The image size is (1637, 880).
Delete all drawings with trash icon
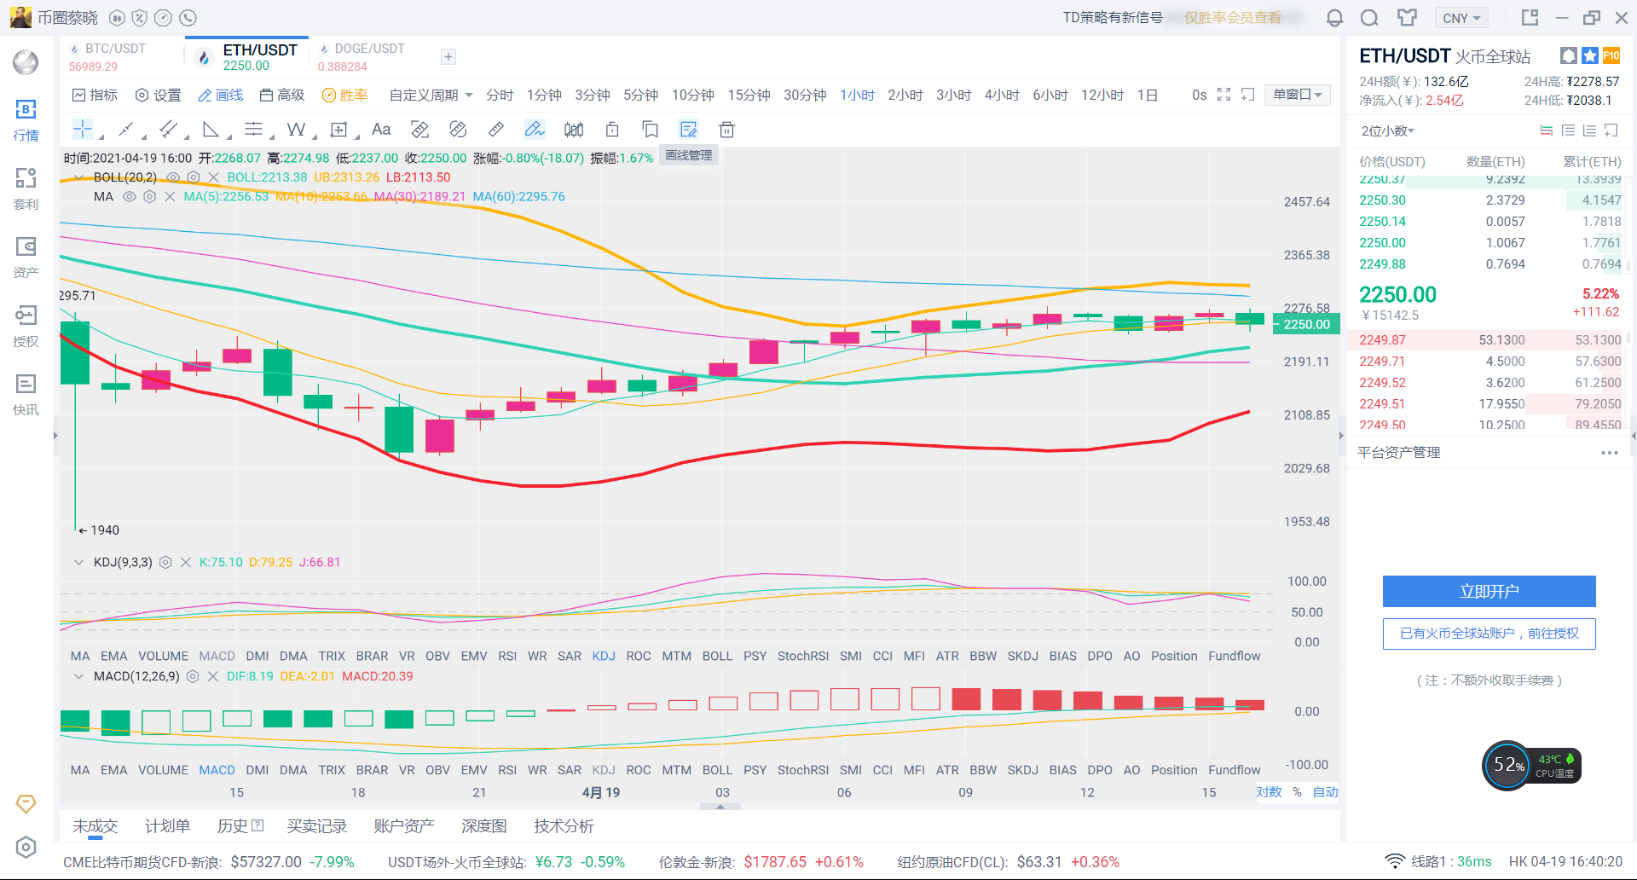[726, 130]
